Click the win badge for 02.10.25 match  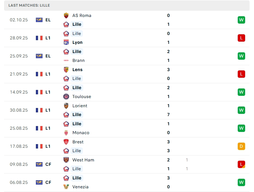[x=241, y=20]
